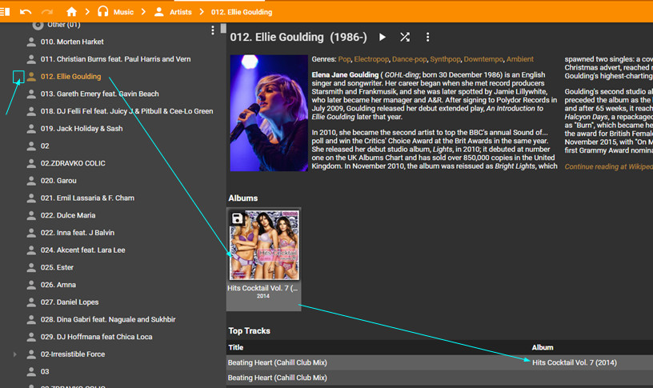Click first Beating Heart (Cahill Club Mix) track
This screenshot has width=653, height=388.
pyautogui.click(x=278, y=362)
